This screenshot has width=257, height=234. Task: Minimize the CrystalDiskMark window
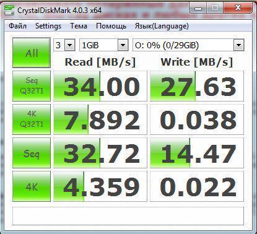(x=198, y=9)
